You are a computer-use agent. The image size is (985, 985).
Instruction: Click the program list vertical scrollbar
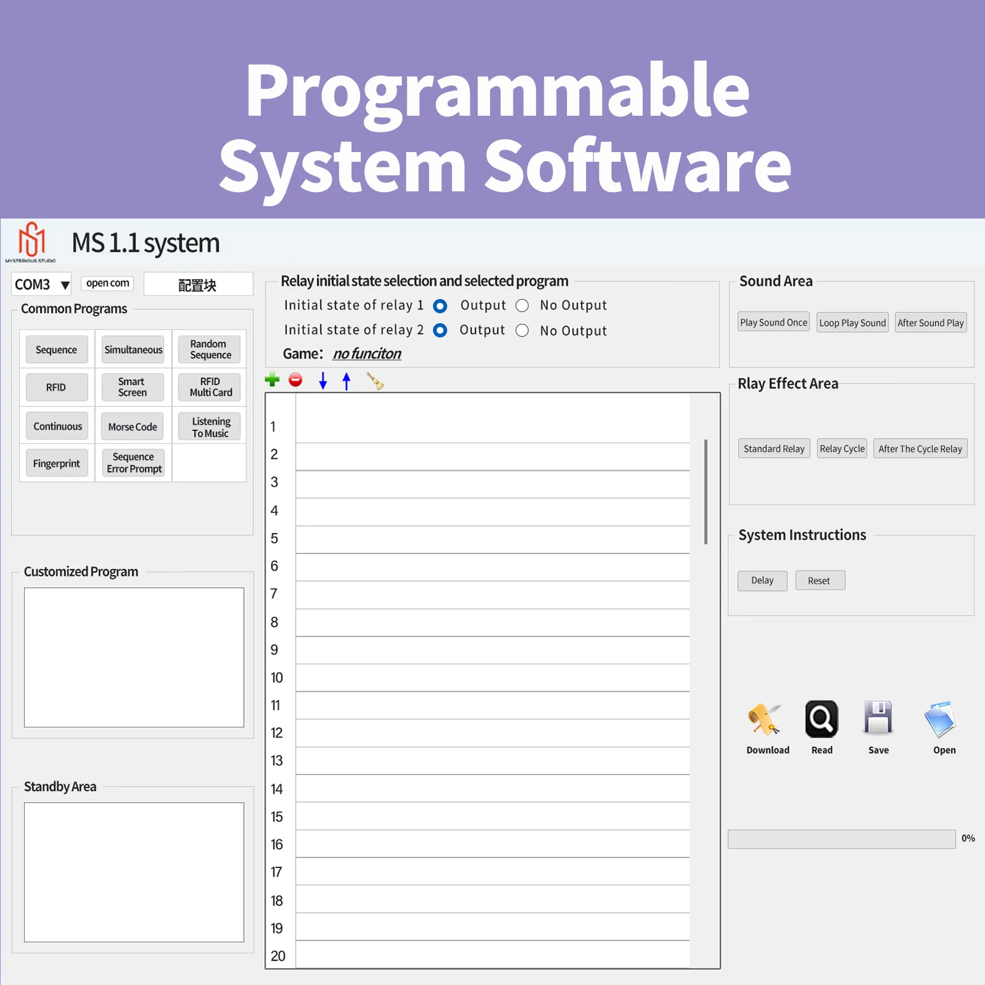[706, 492]
